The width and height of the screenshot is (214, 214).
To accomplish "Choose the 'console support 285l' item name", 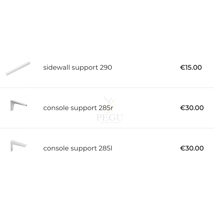I will (78, 148).
